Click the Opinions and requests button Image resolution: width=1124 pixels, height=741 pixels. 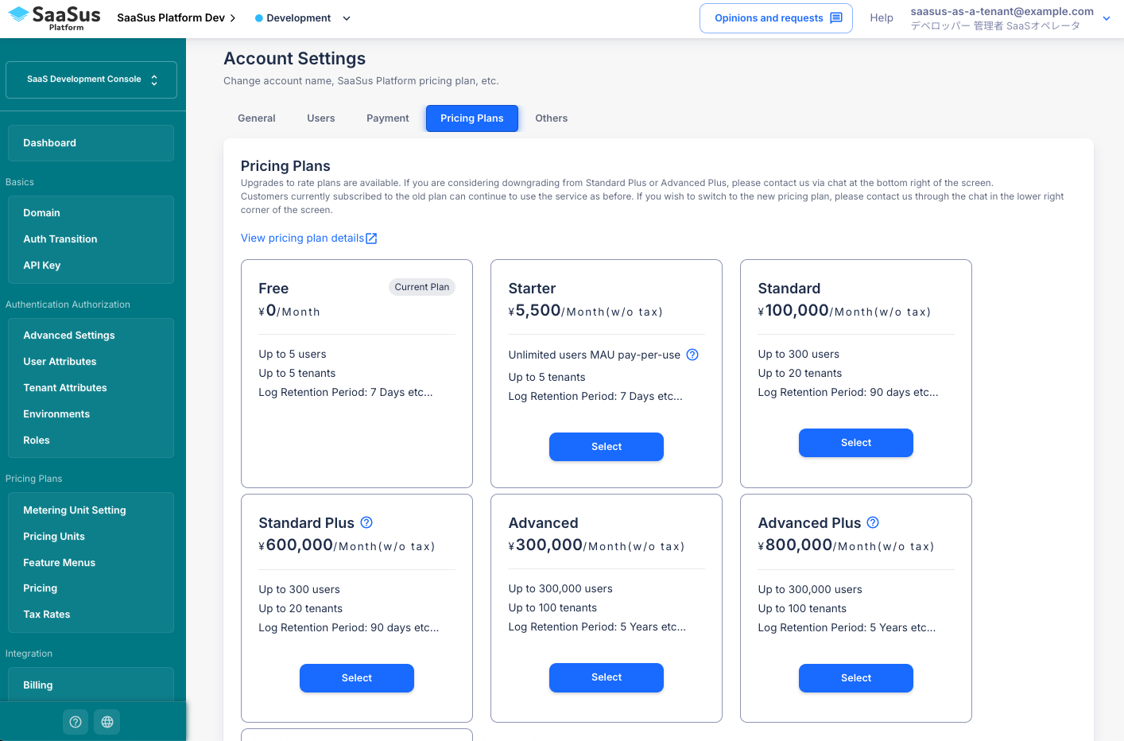tap(776, 18)
